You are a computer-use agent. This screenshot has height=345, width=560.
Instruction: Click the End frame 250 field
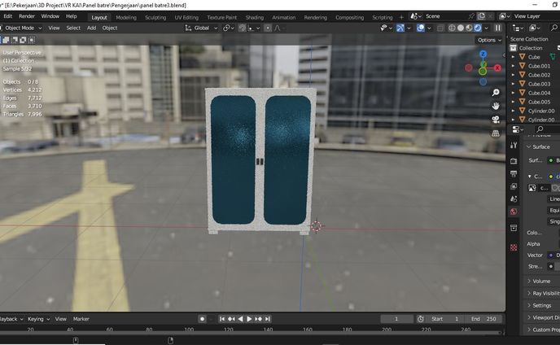tap(484, 319)
